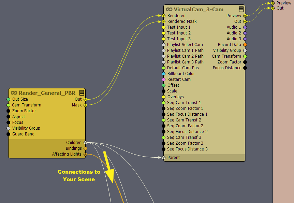Image resolution: width=294 pixels, height=203 pixels.
Task: Click the Cam Transform output pin on VirtualCam
Action: click(245, 56)
